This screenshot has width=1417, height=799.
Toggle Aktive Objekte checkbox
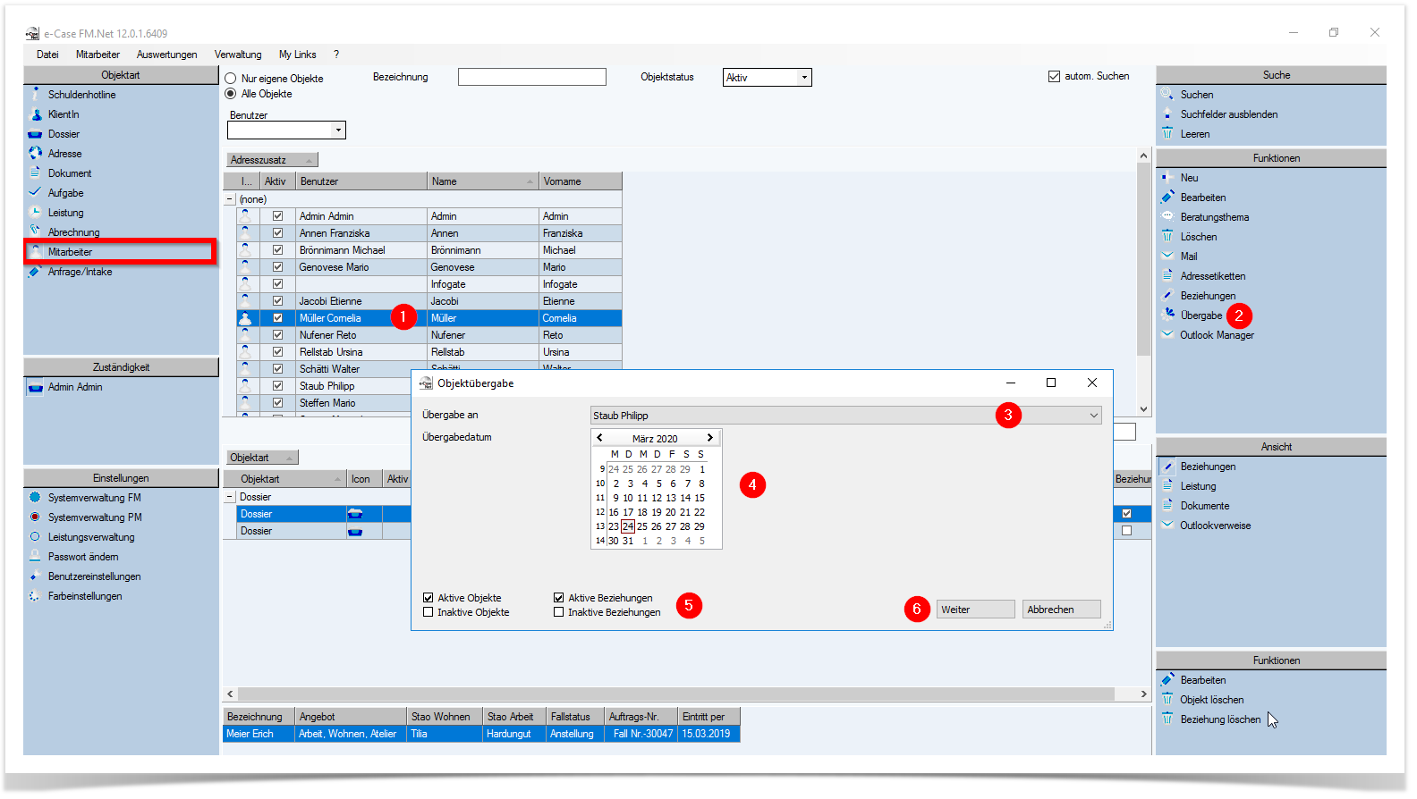click(x=428, y=598)
